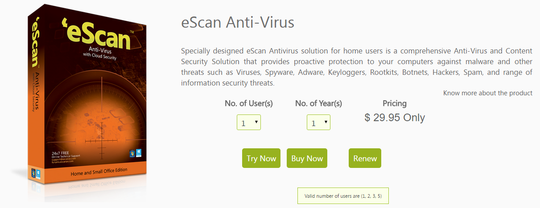The image size is (540, 208).
Task: Open the Know more about the product link
Action: tap(487, 93)
